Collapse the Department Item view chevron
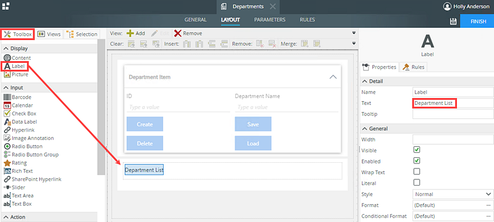 [x=333, y=76]
